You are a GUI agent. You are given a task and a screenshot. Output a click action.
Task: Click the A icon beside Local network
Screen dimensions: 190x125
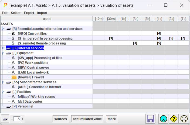point(13,72)
